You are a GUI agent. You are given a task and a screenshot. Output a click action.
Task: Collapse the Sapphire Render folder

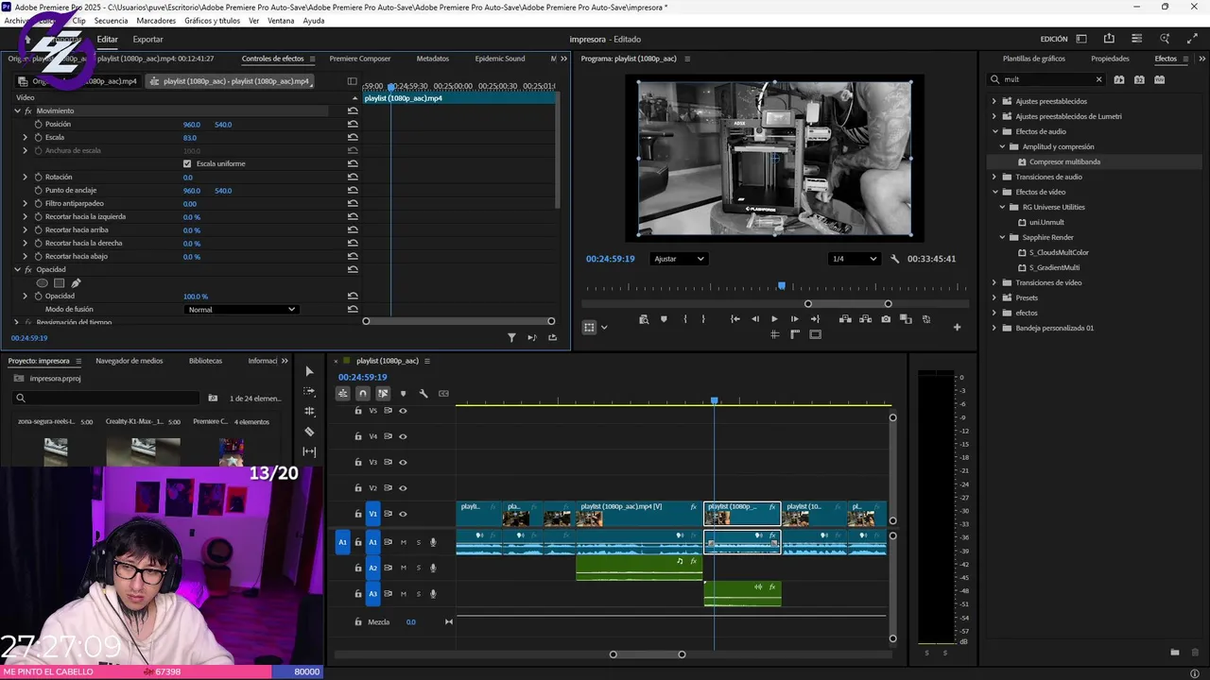1003,238
